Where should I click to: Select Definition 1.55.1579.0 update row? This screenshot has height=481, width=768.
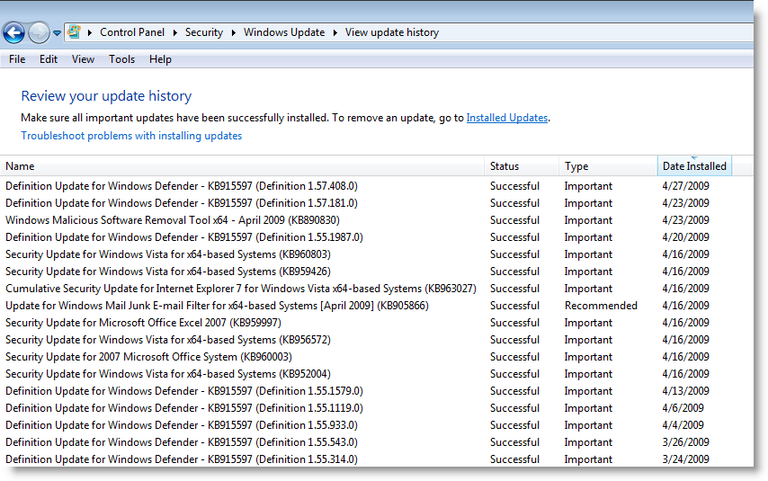click(x=377, y=391)
